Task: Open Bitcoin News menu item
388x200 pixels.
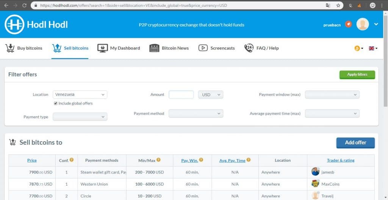Action: (x=169, y=48)
